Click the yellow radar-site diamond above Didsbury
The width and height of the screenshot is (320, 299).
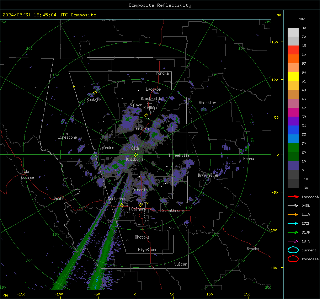tap(136, 155)
